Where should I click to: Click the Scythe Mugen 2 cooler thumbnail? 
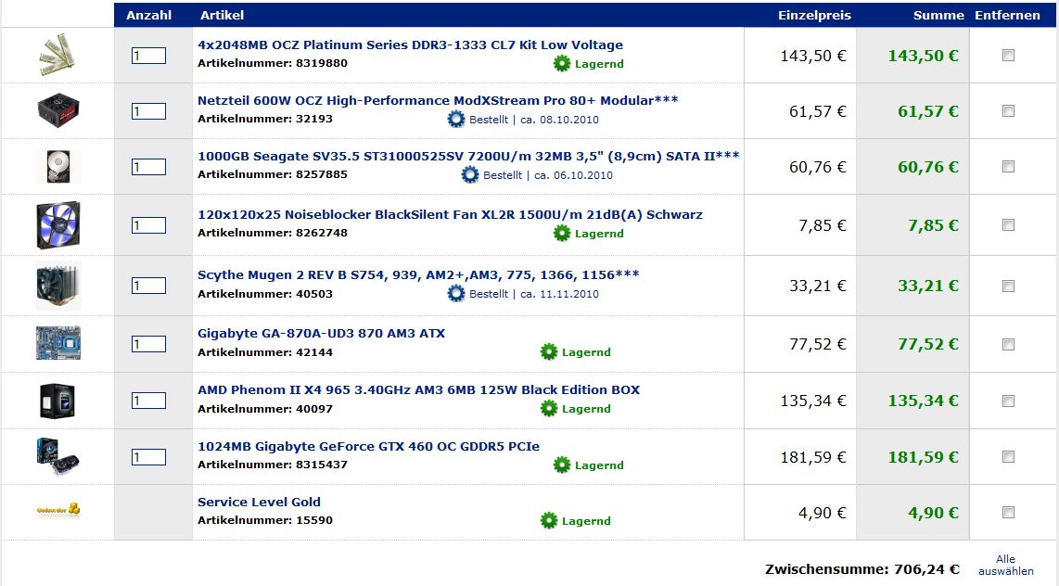tap(58, 286)
